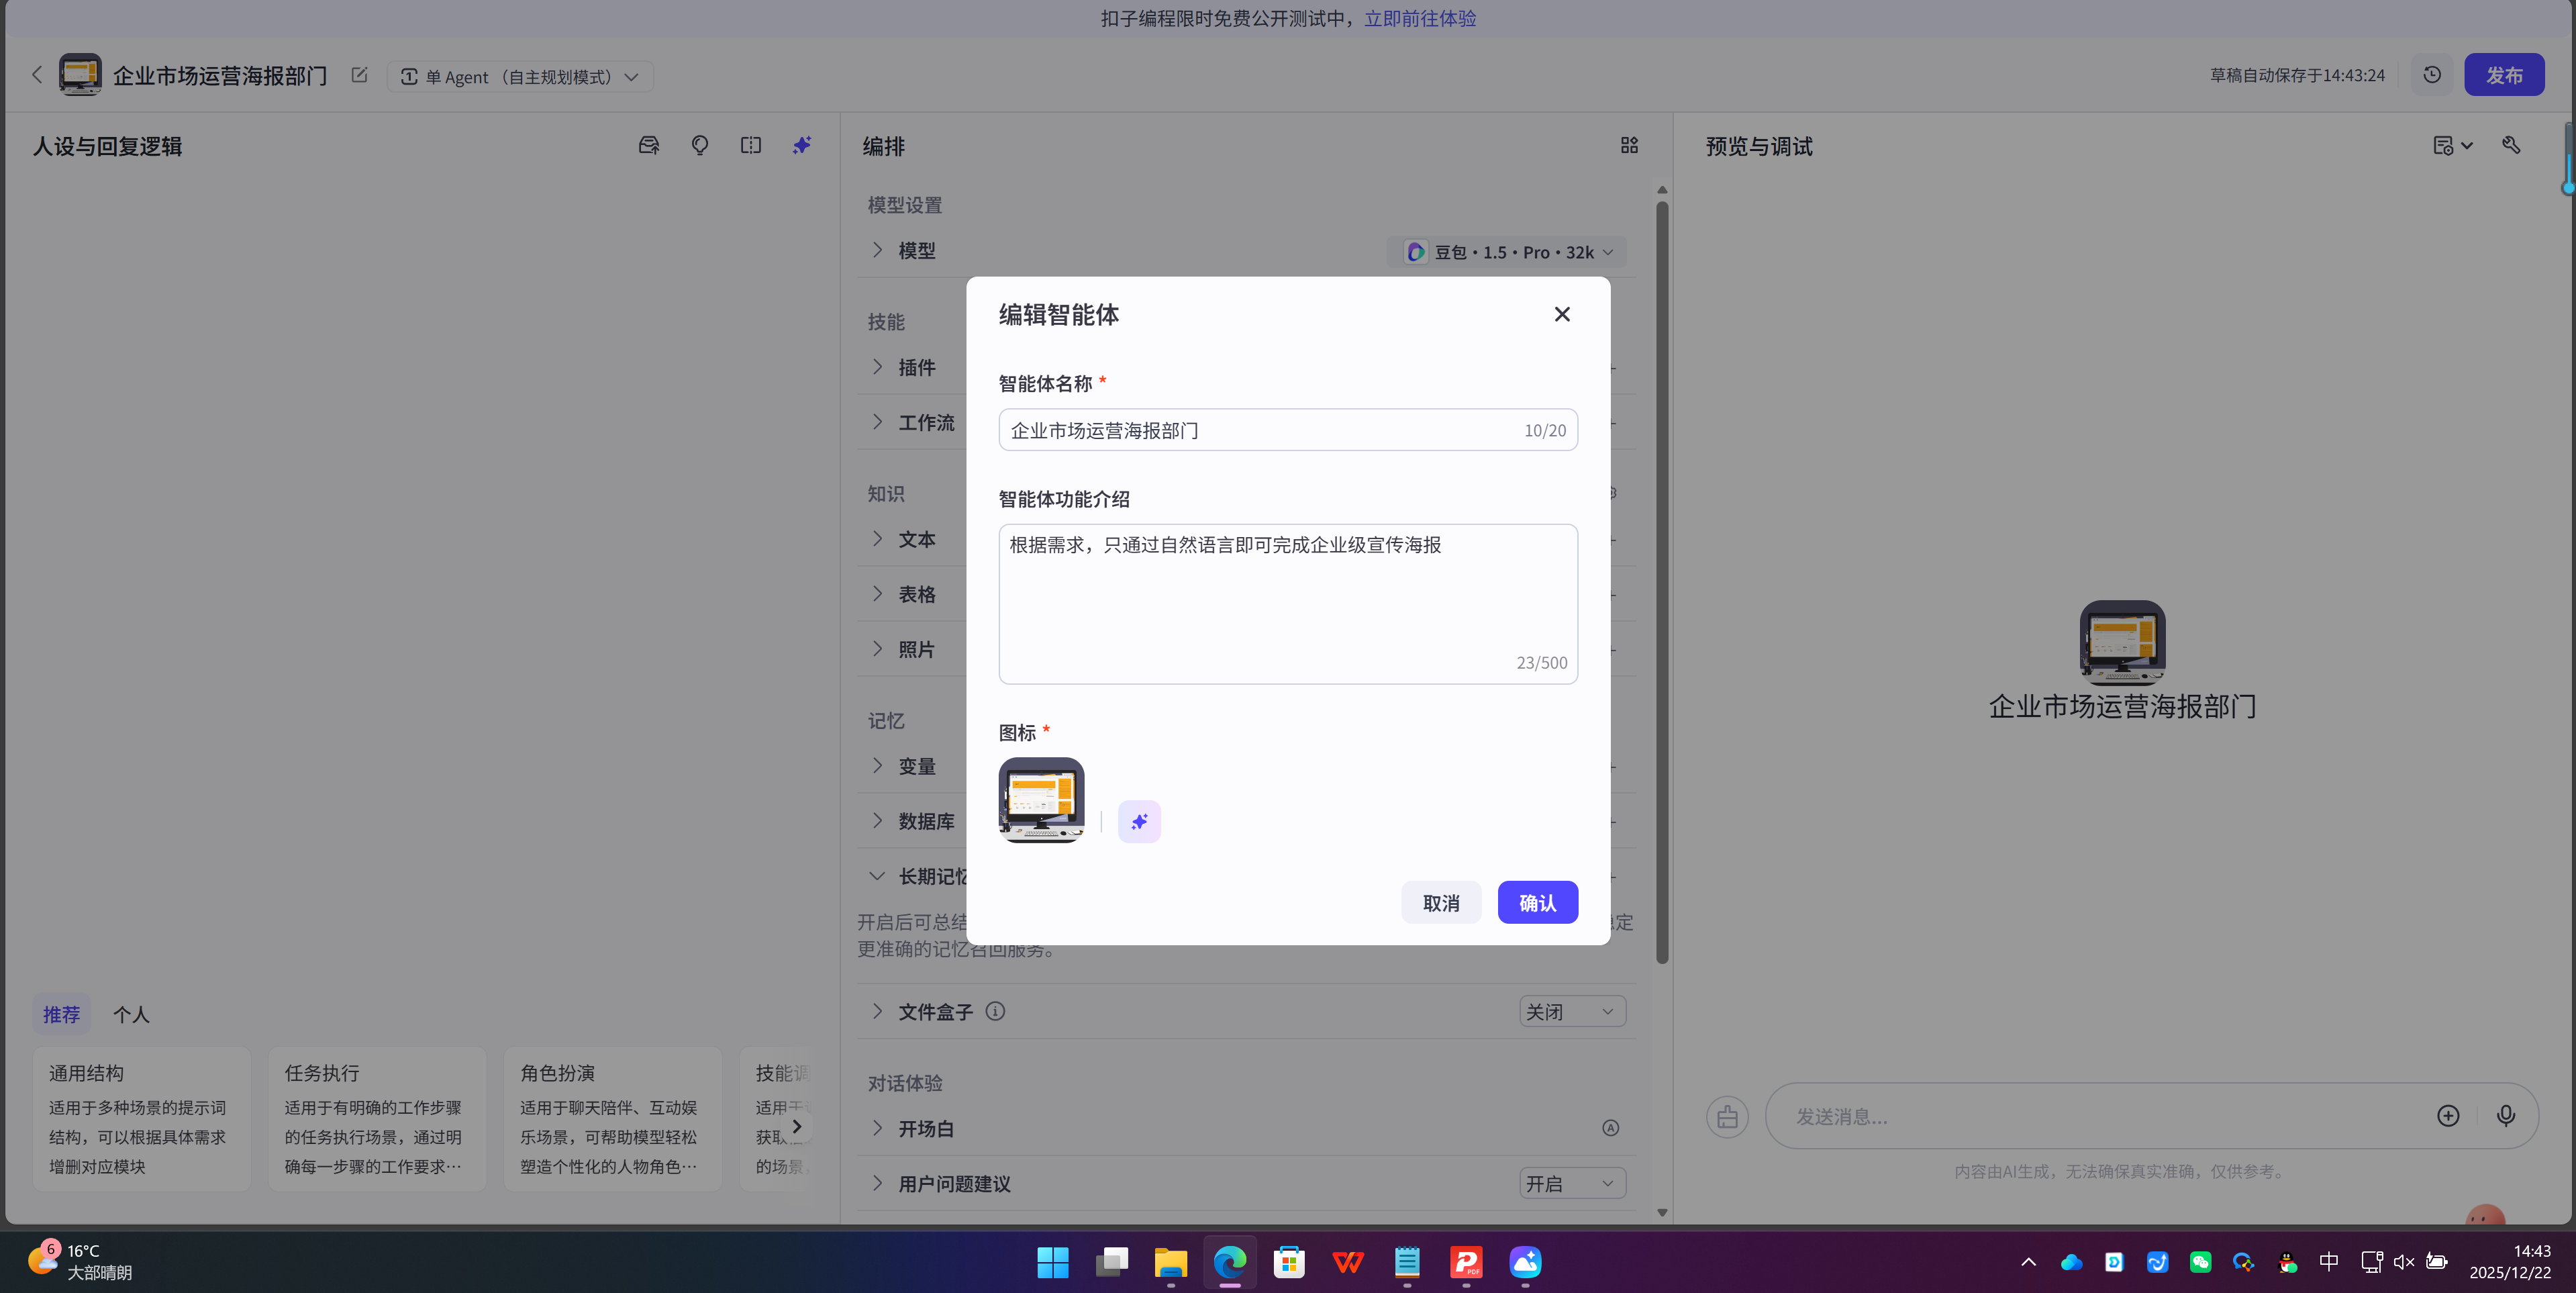Open the 用户问题建议 开启 dropdown
The height and width of the screenshot is (1293, 2576).
pyautogui.click(x=1571, y=1183)
